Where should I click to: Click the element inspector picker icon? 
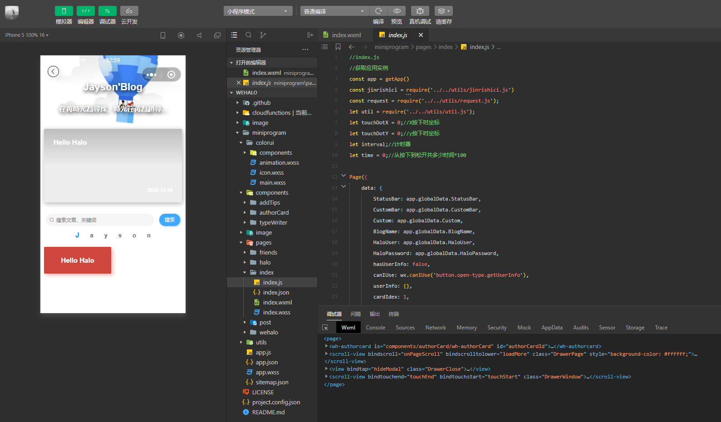(325, 328)
